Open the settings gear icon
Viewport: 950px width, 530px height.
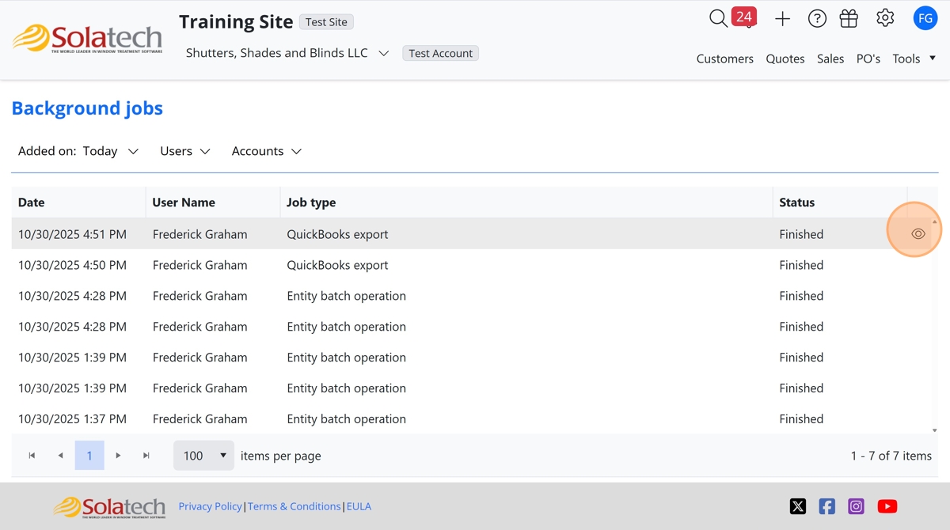(885, 18)
